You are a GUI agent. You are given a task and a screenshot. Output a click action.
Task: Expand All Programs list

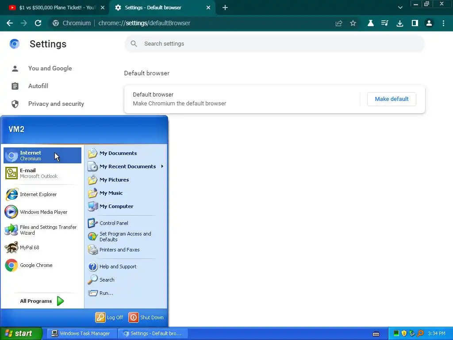click(42, 301)
